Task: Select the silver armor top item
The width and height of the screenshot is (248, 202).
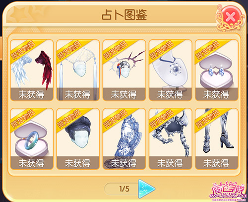Action: [170, 139]
